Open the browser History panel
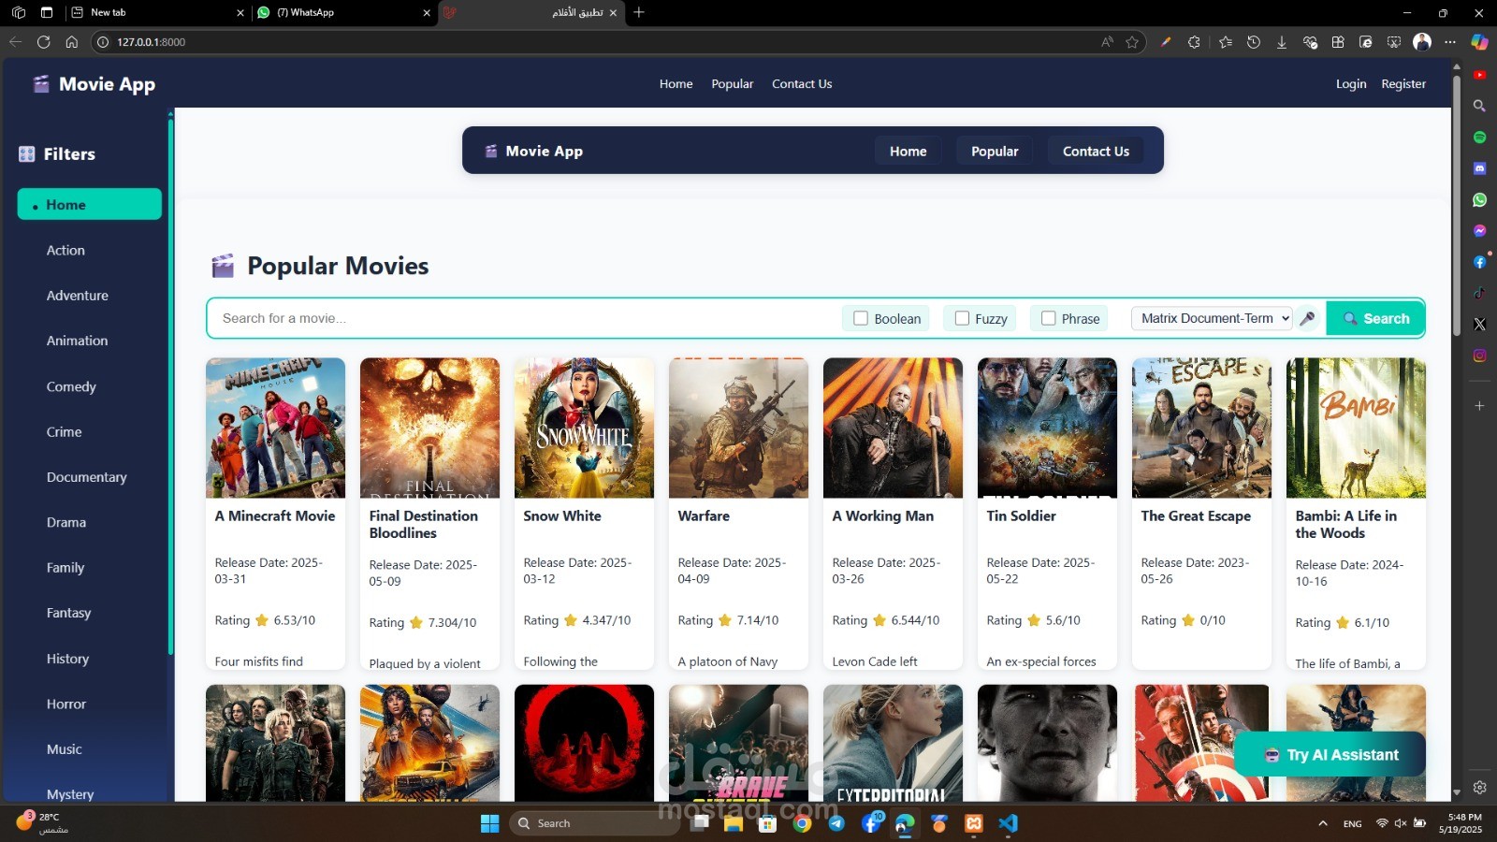This screenshot has width=1497, height=842. pos(1254,42)
